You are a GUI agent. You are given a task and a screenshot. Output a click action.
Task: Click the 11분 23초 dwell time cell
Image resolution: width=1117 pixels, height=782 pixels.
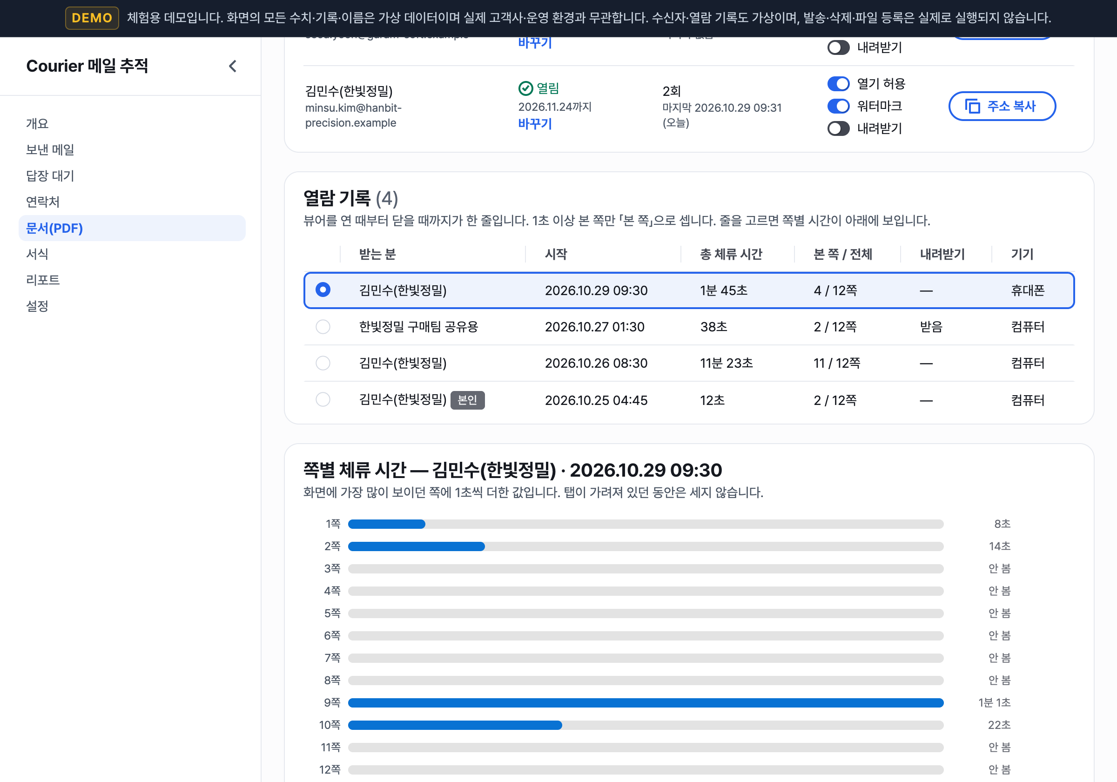point(727,363)
